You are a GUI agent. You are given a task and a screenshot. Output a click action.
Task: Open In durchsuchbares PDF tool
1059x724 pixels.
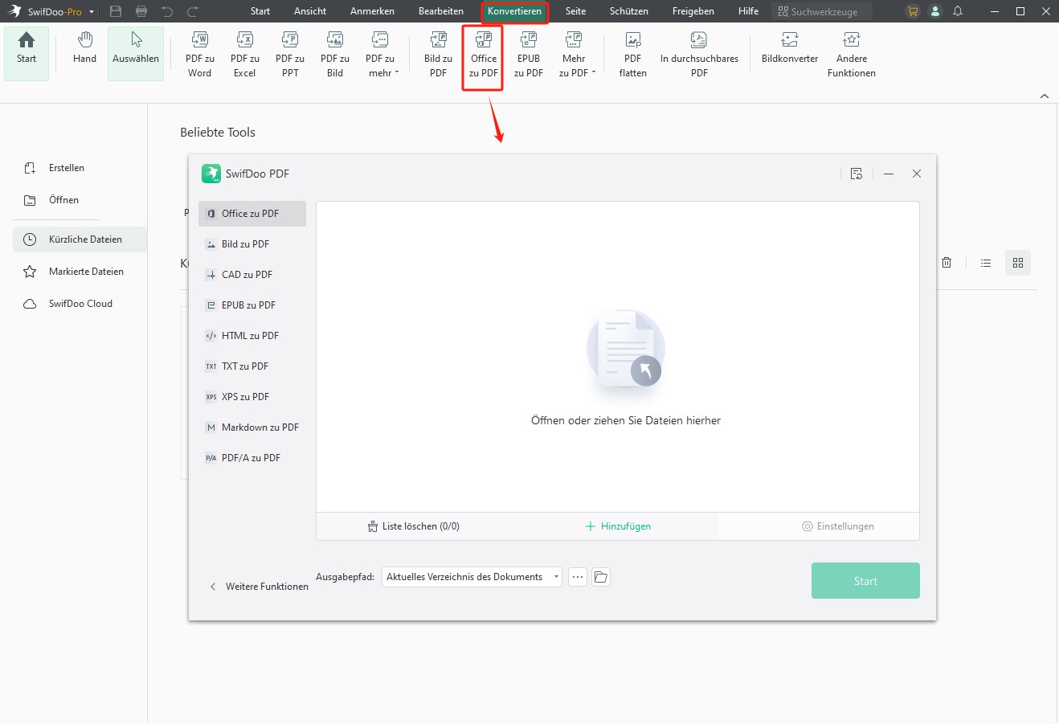pos(699,55)
